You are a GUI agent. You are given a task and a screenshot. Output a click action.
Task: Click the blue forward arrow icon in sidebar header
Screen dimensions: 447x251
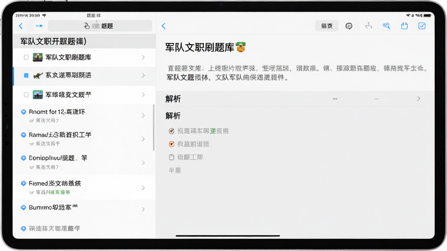click(x=39, y=26)
